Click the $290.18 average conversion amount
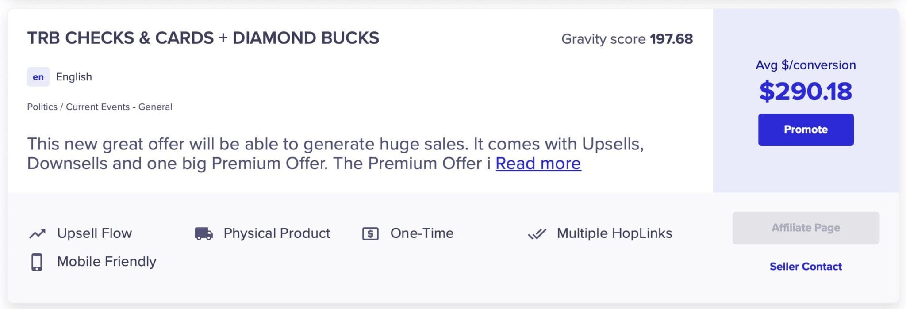The height and width of the screenshot is (309, 906). coord(806,92)
